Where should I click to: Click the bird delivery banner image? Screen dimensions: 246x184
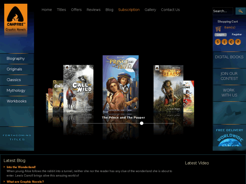click(x=229, y=112)
